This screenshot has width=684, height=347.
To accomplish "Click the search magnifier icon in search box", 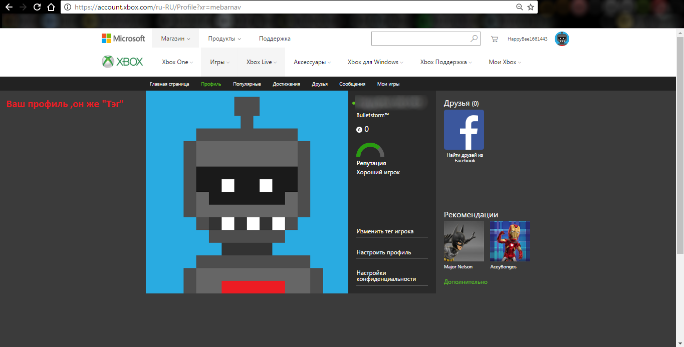I will click(x=474, y=39).
